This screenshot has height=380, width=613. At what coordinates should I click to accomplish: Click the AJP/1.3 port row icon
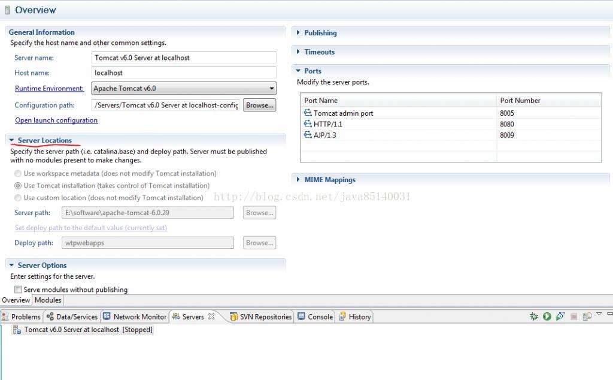(x=308, y=135)
